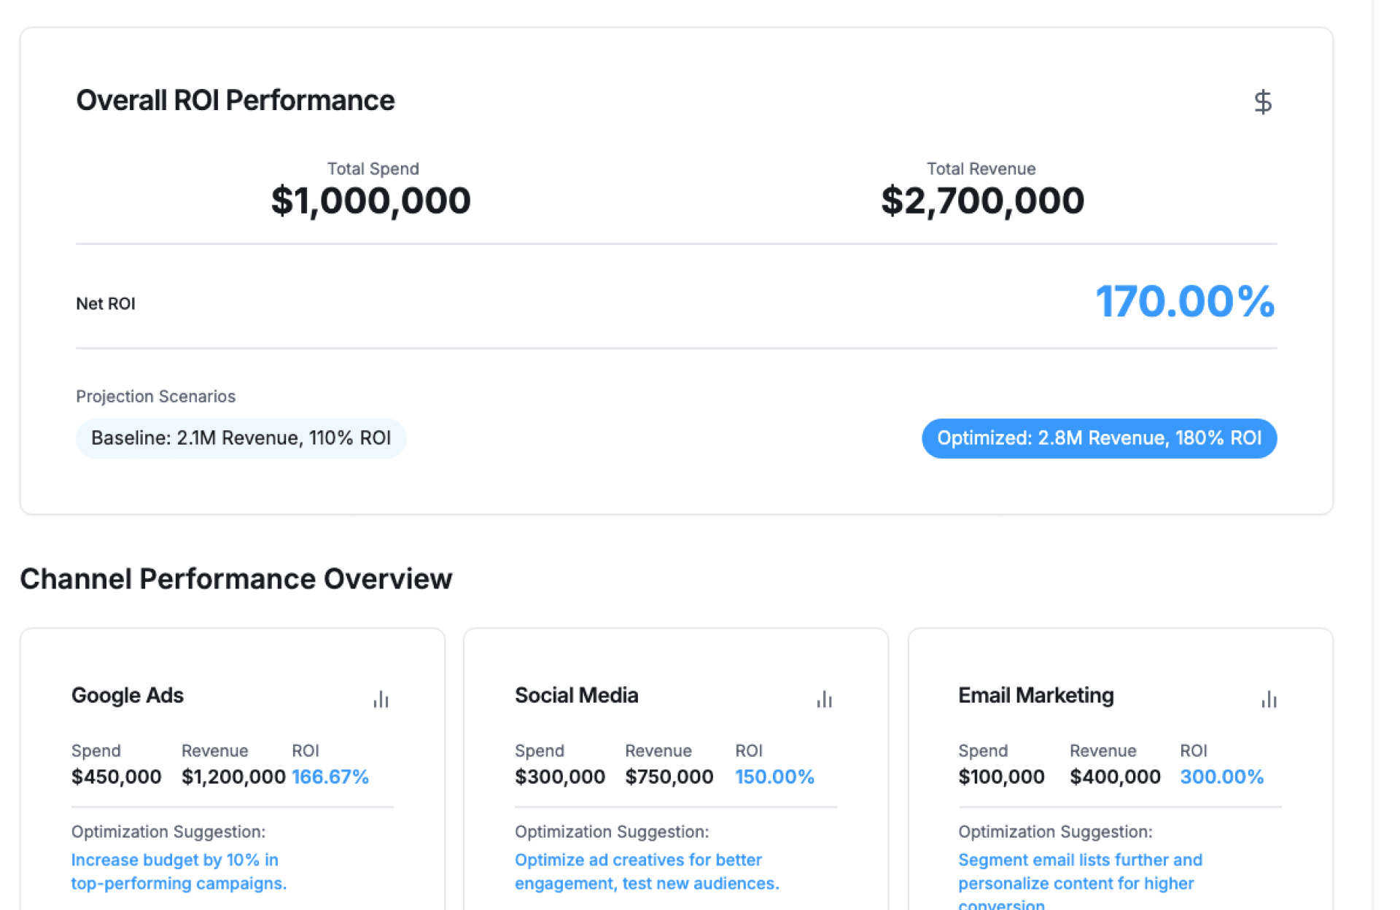
Task: Click the Total Revenue $2,700,000 figure
Action: pos(982,201)
